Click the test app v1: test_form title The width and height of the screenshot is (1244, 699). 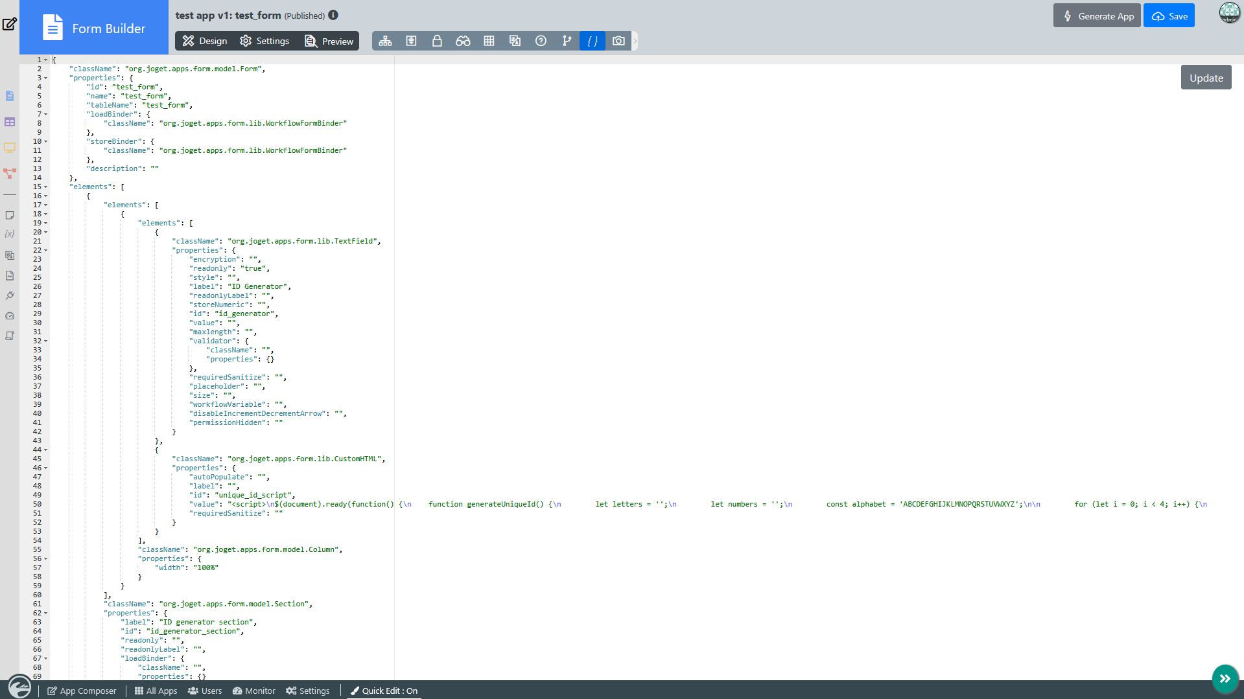click(x=228, y=15)
